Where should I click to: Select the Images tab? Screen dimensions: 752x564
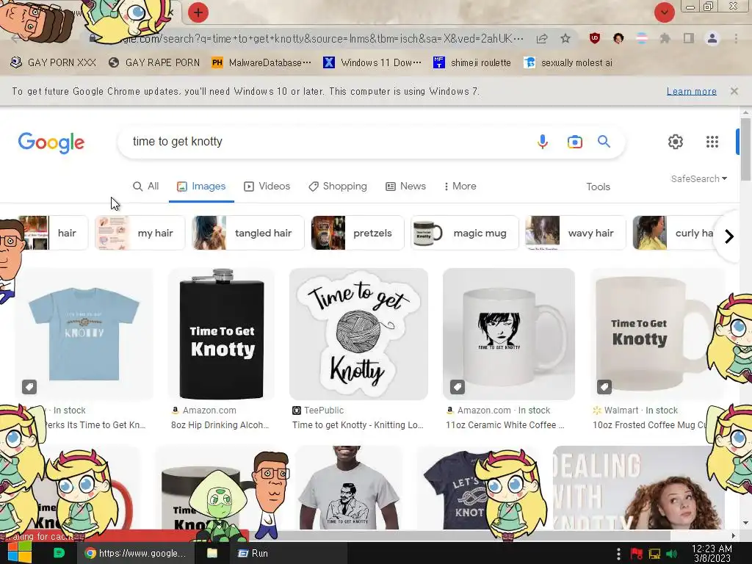pos(201,186)
